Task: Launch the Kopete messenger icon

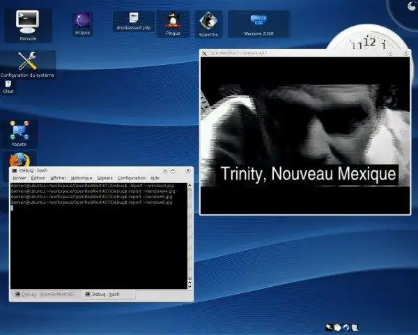Action: 20,133
